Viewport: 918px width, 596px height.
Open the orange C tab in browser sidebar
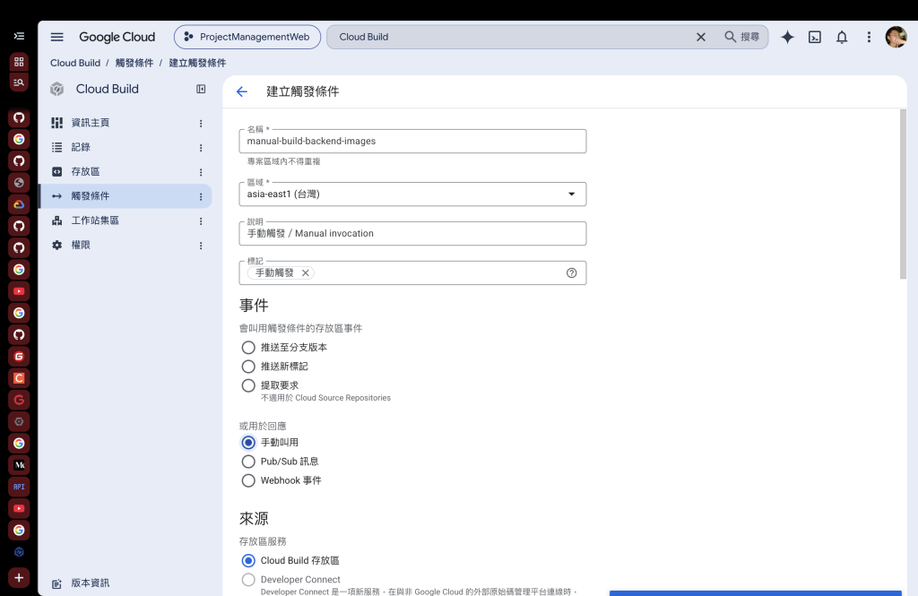point(19,378)
